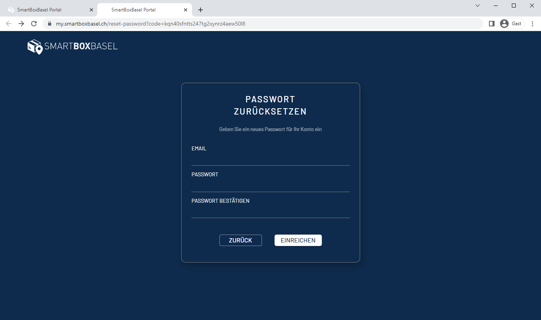Open the side panel icon
Screen dimensions: 541x320
point(491,24)
